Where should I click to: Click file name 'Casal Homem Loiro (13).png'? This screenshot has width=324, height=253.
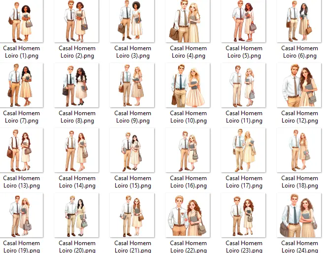click(22, 182)
